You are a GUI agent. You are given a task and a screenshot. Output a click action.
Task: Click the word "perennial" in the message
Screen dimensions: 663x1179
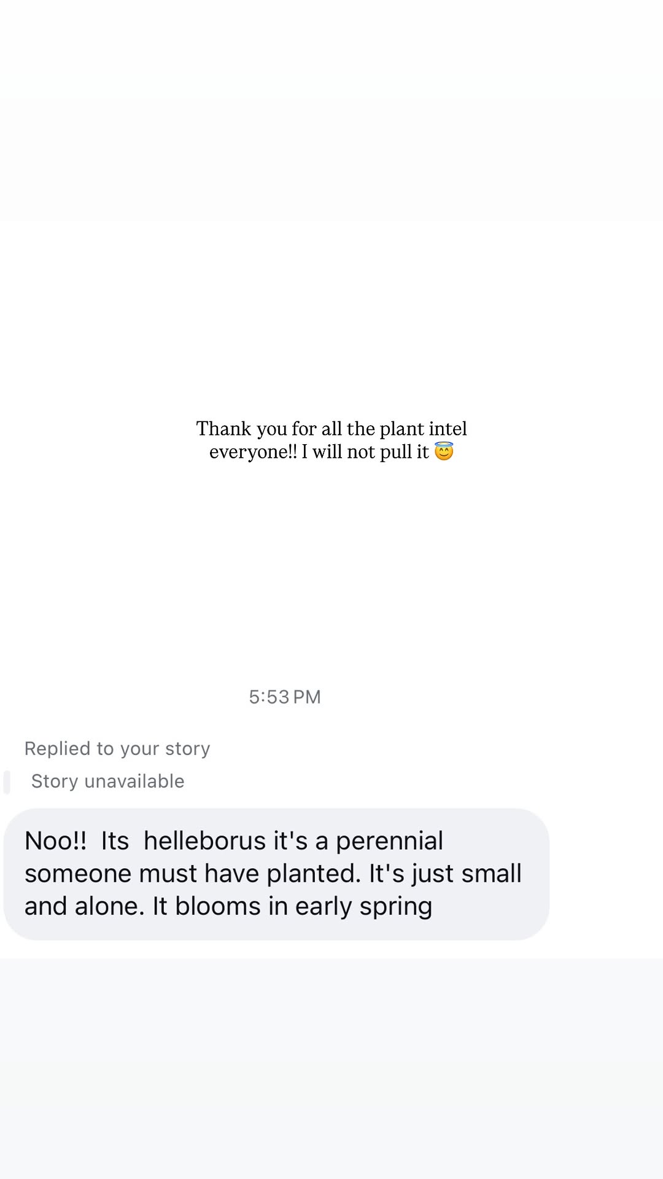coord(389,841)
